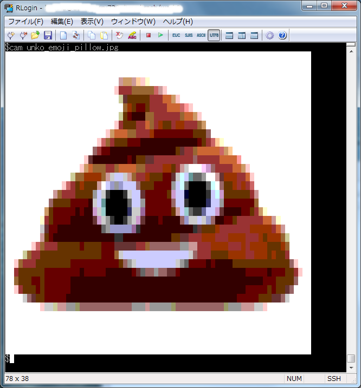361x388 pixels.
Task: Click the vertical scrollbar thumb
Action: tap(351, 358)
